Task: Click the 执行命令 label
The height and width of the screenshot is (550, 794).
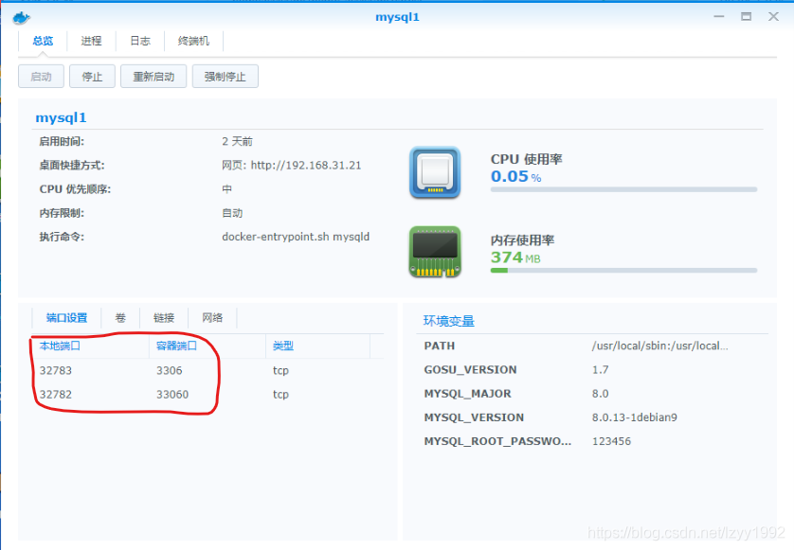Action: click(x=62, y=237)
